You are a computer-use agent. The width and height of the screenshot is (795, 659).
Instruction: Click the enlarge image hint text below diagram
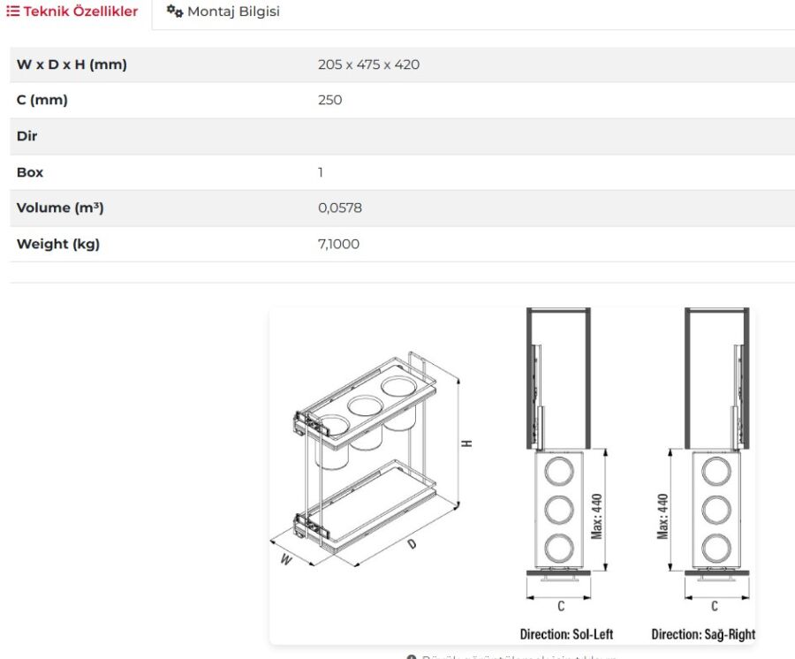tap(517, 656)
